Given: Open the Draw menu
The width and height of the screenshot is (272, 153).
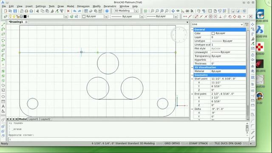Looking at the screenshot, I should coord(60,6).
